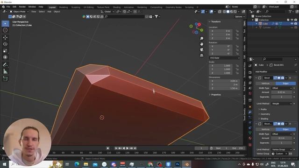Open Photoshop from the Windows taskbar

click(x=178, y=164)
